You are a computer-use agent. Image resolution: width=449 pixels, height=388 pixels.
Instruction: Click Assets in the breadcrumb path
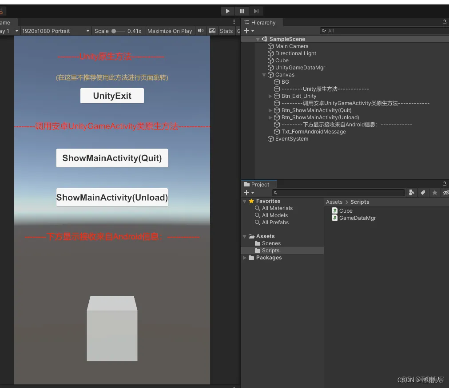334,202
